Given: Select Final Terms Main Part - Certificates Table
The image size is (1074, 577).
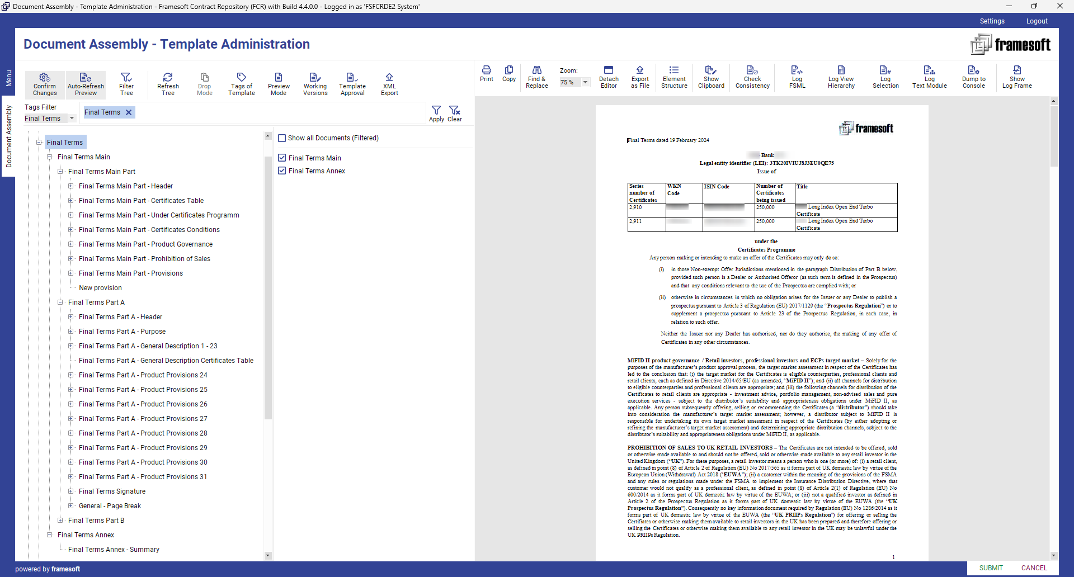Looking at the screenshot, I should (141, 201).
